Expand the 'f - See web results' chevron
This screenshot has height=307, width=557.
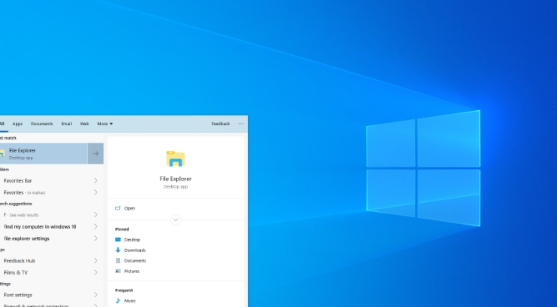click(96, 215)
